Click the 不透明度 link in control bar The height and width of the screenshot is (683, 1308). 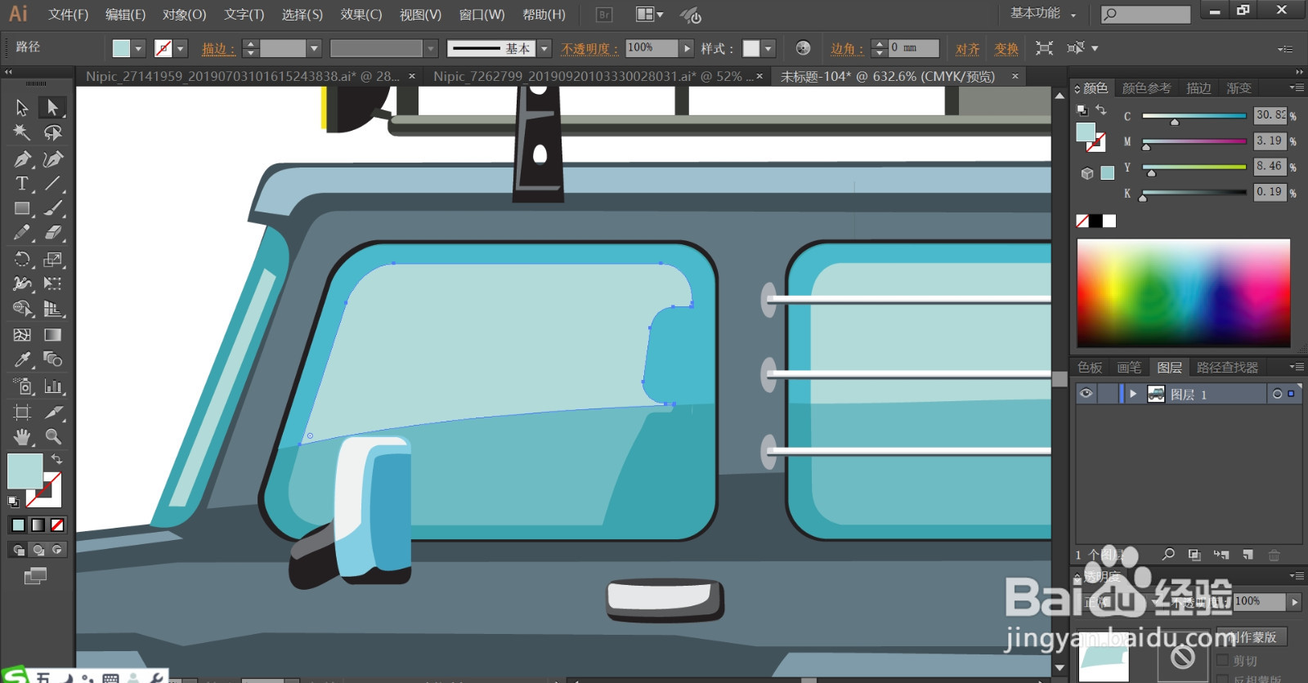589,49
